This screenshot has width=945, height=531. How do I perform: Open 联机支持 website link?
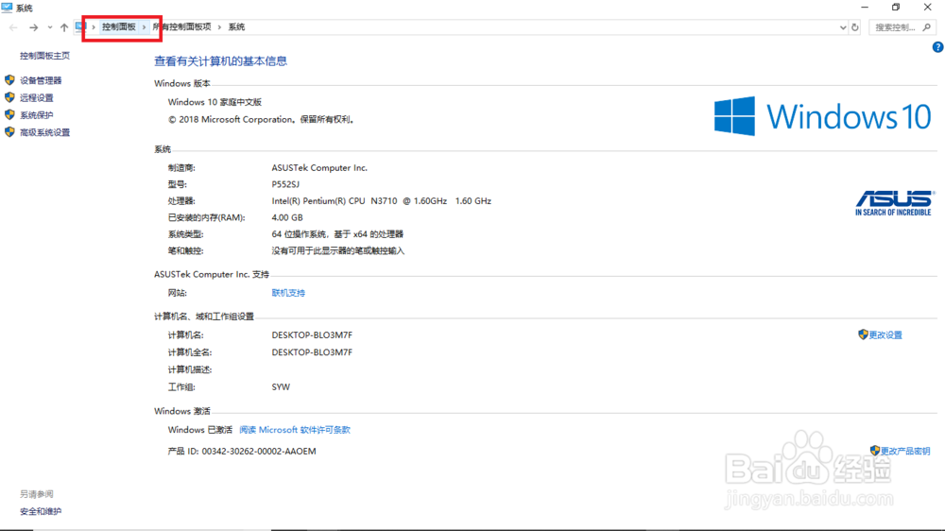click(288, 293)
